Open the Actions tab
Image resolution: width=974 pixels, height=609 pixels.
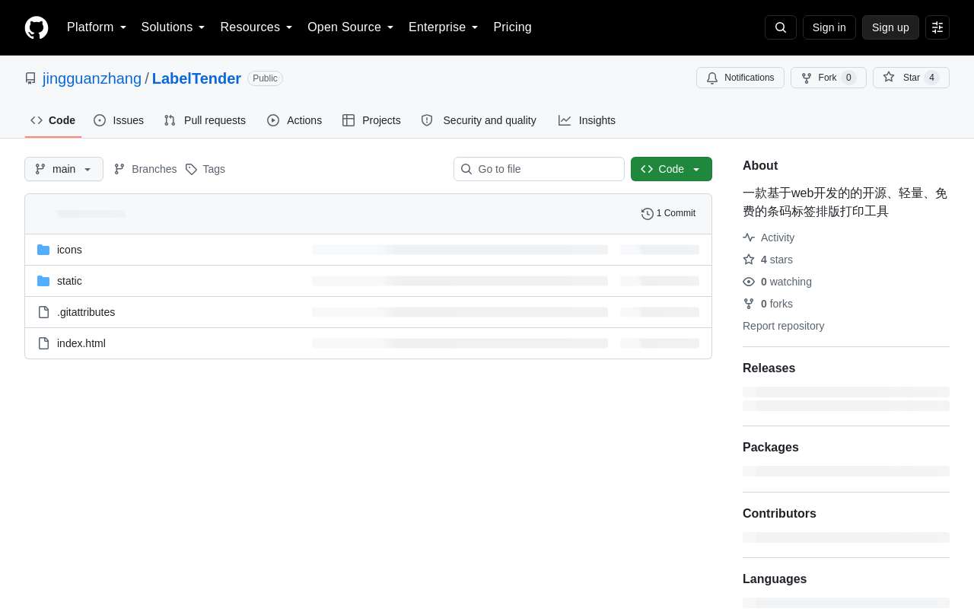[294, 120]
